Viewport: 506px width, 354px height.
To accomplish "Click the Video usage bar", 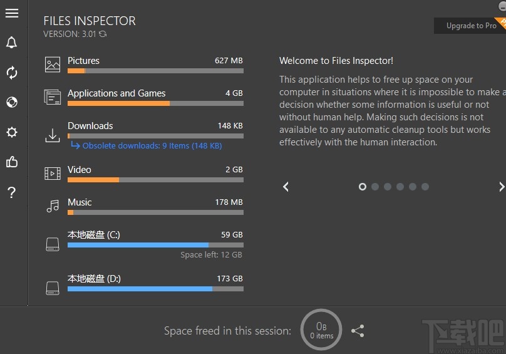I will 155,180.
